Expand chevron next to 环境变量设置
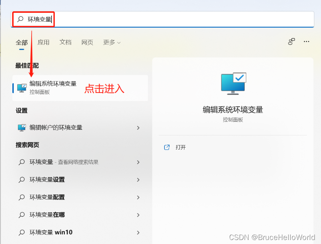The width and height of the screenshot is (321, 244). 138,180
